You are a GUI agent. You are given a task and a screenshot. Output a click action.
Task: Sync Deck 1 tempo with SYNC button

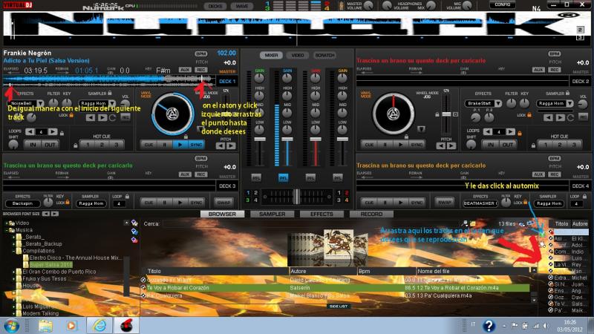pos(196,145)
